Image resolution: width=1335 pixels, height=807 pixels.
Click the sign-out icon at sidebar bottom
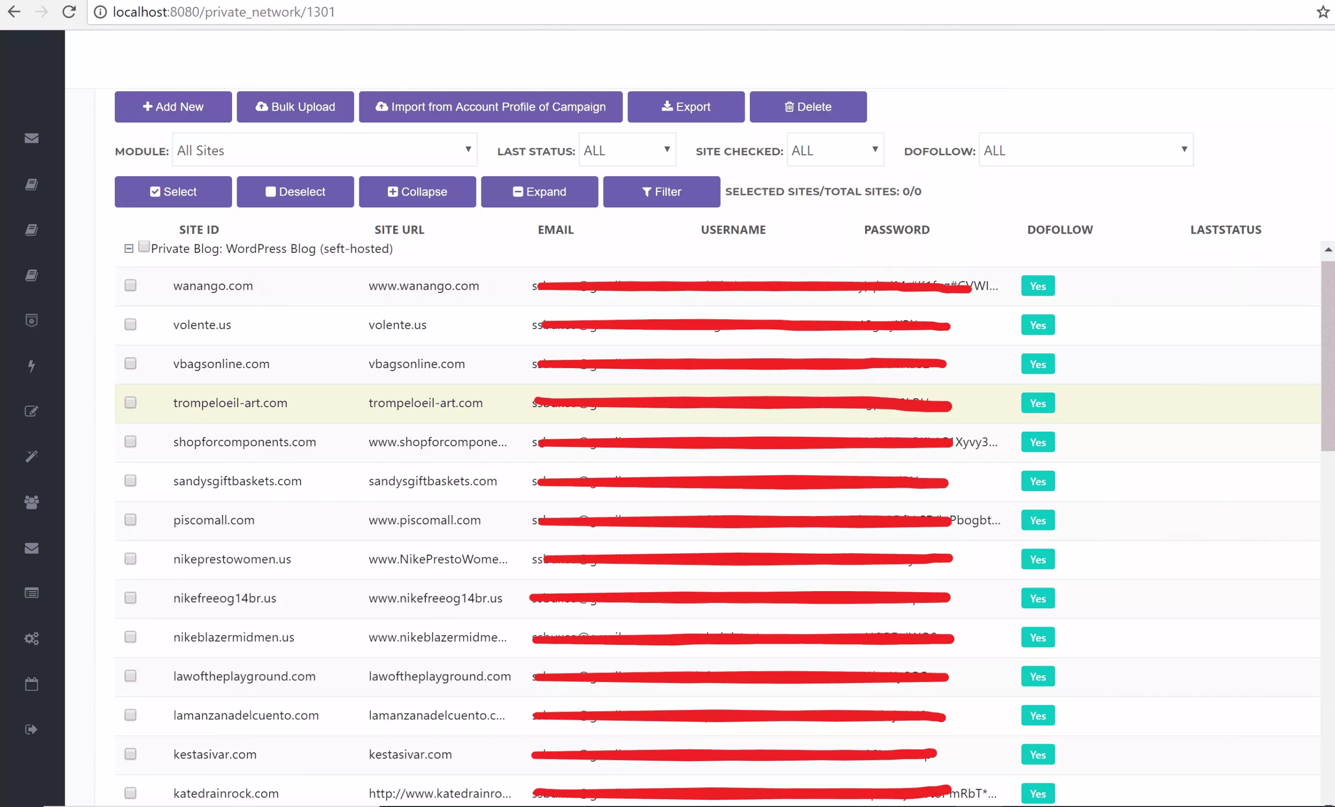pyautogui.click(x=31, y=728)
